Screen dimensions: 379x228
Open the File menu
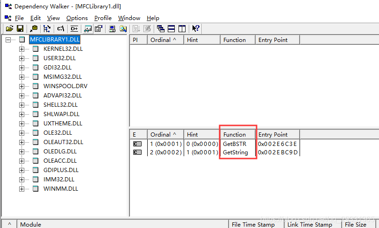[19, 18]
